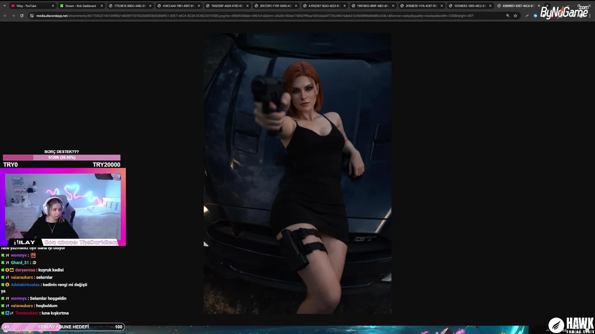Close the 1D338DE3-1865 tab
This screenshot has height=334, width=595.
tap(490, 6)
